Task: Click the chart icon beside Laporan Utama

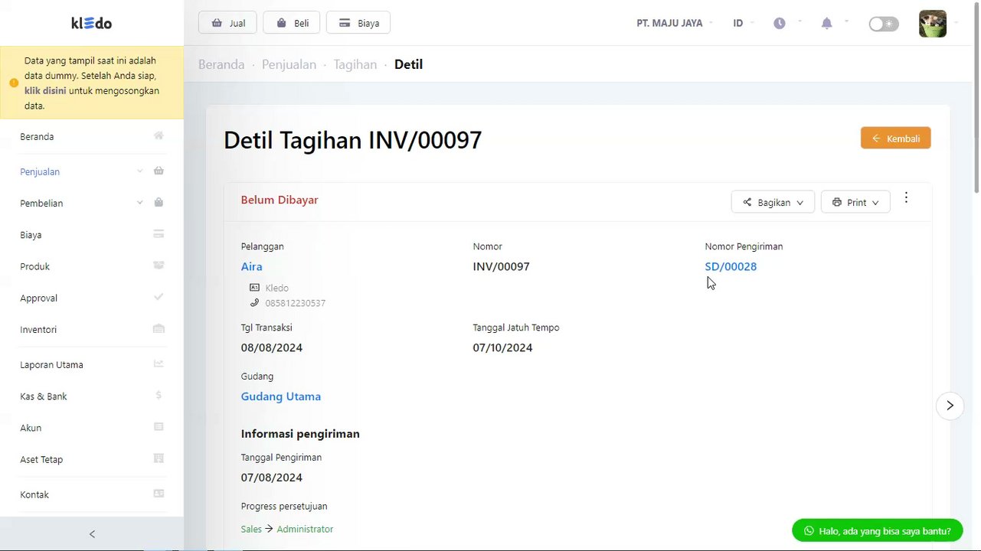Action: point(159,364)
